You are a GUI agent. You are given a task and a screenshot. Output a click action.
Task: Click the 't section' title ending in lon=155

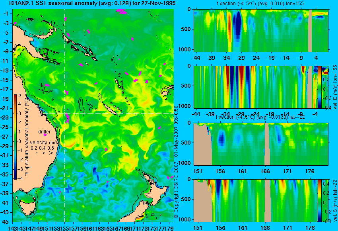260,4
